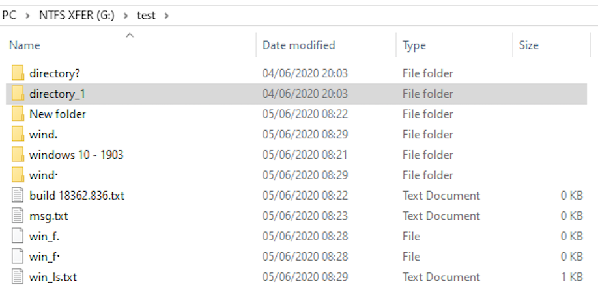Click the win_f. blank file icon
598x299 pixels.
pyautogui.click(x=18, y=236)
